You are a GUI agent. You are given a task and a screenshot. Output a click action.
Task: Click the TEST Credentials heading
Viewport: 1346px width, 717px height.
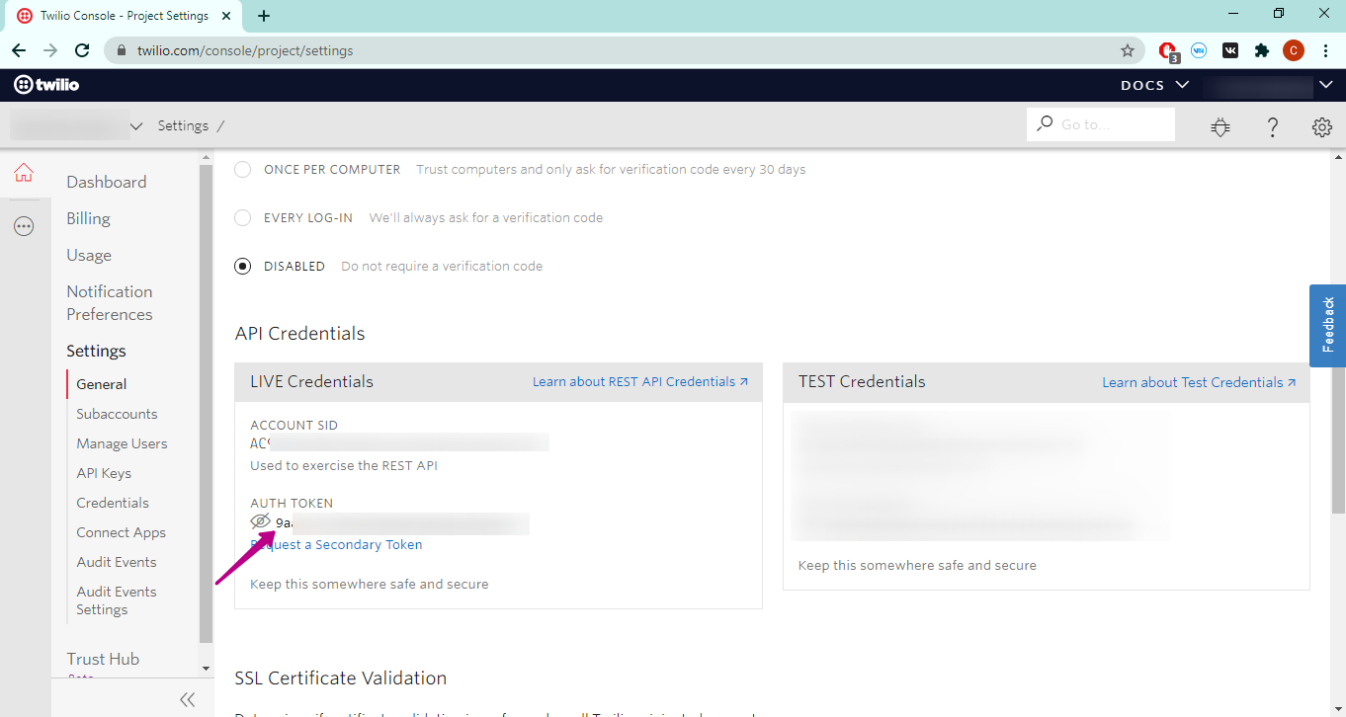pyautogui.click(x=862, y=381)
